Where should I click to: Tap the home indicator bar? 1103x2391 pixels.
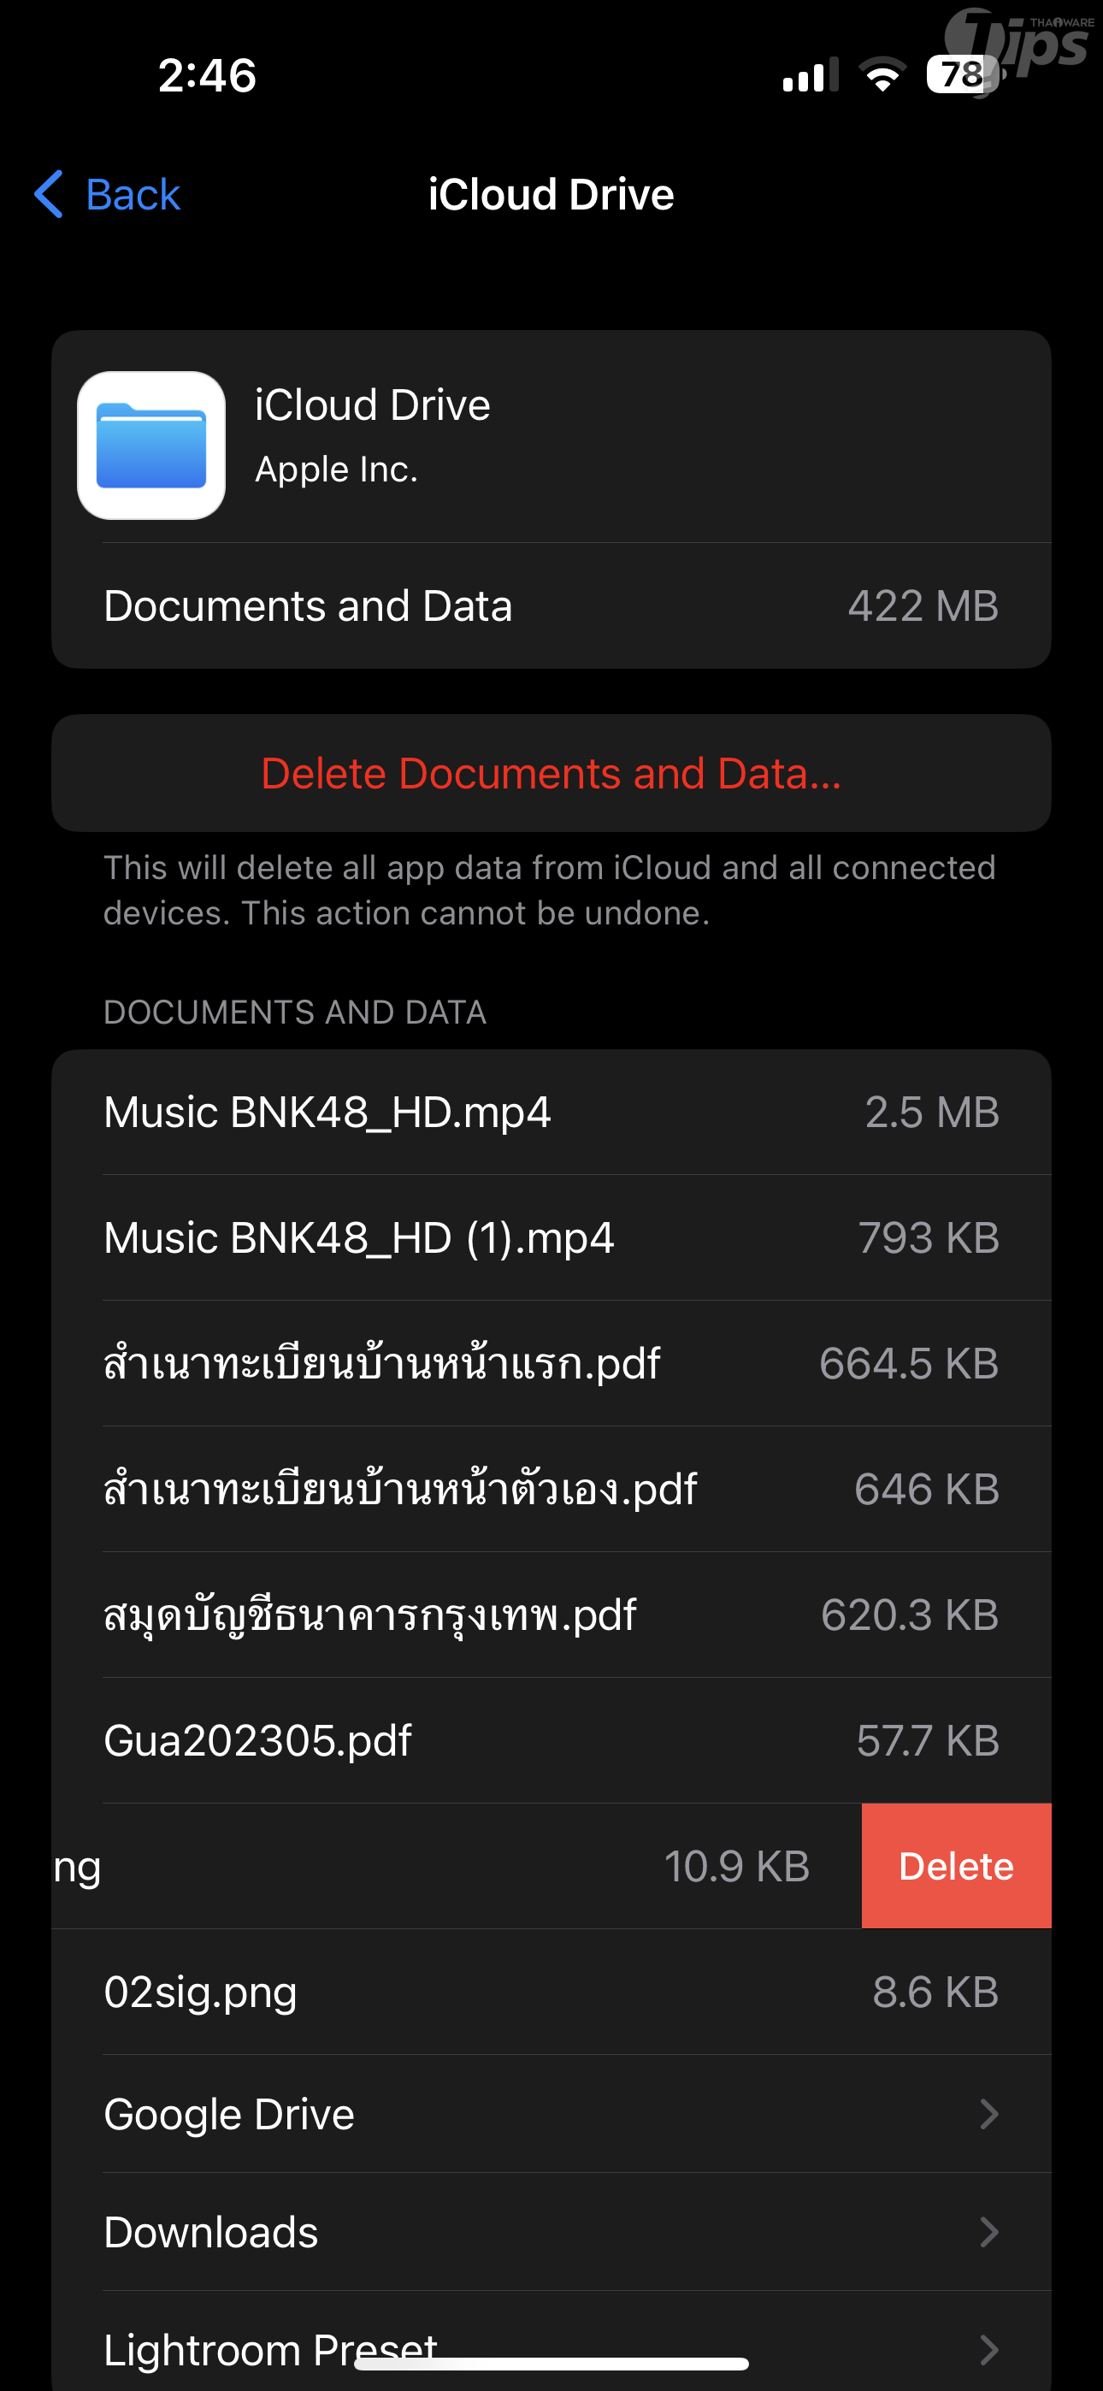tap(551, 2363)
